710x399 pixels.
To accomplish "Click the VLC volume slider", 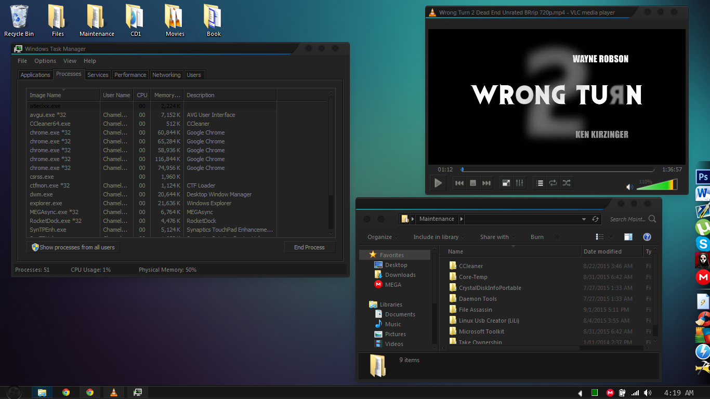I will point(656,185).
